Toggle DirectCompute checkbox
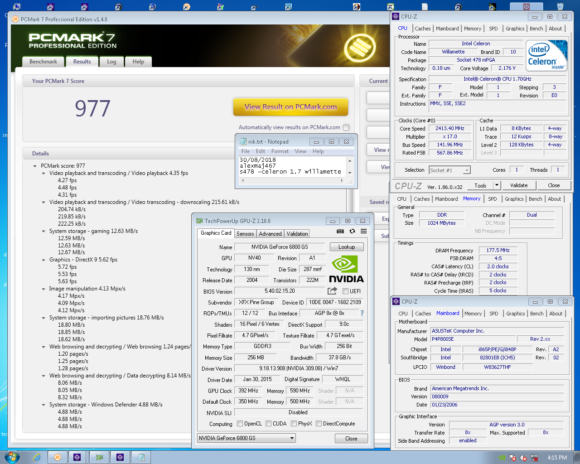The image size is (580, 464). pos(319,424)
